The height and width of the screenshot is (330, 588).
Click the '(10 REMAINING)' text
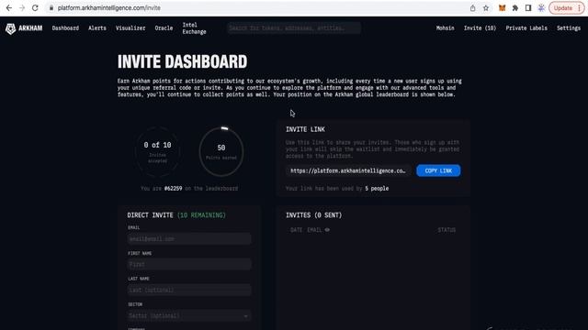201,215
